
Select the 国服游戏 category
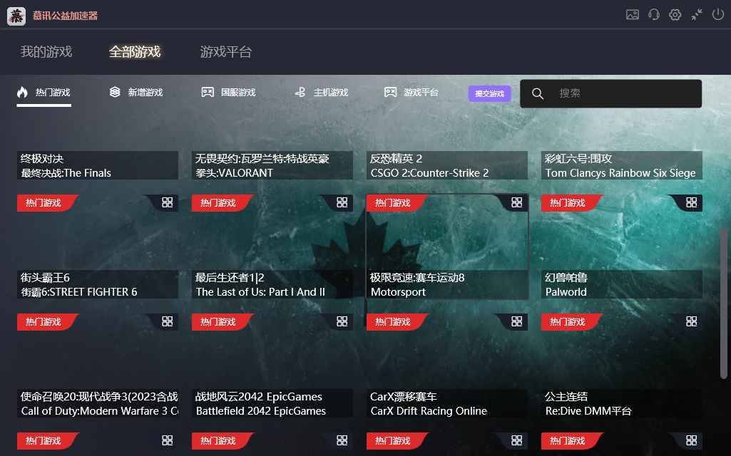[x=228, y=93]
